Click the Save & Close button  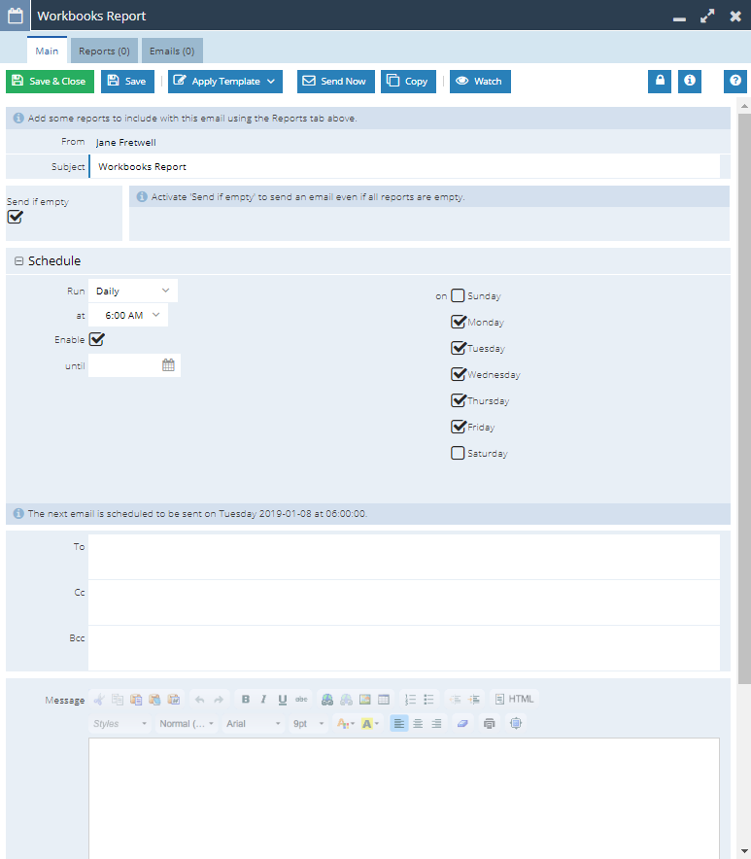[50, 82]
